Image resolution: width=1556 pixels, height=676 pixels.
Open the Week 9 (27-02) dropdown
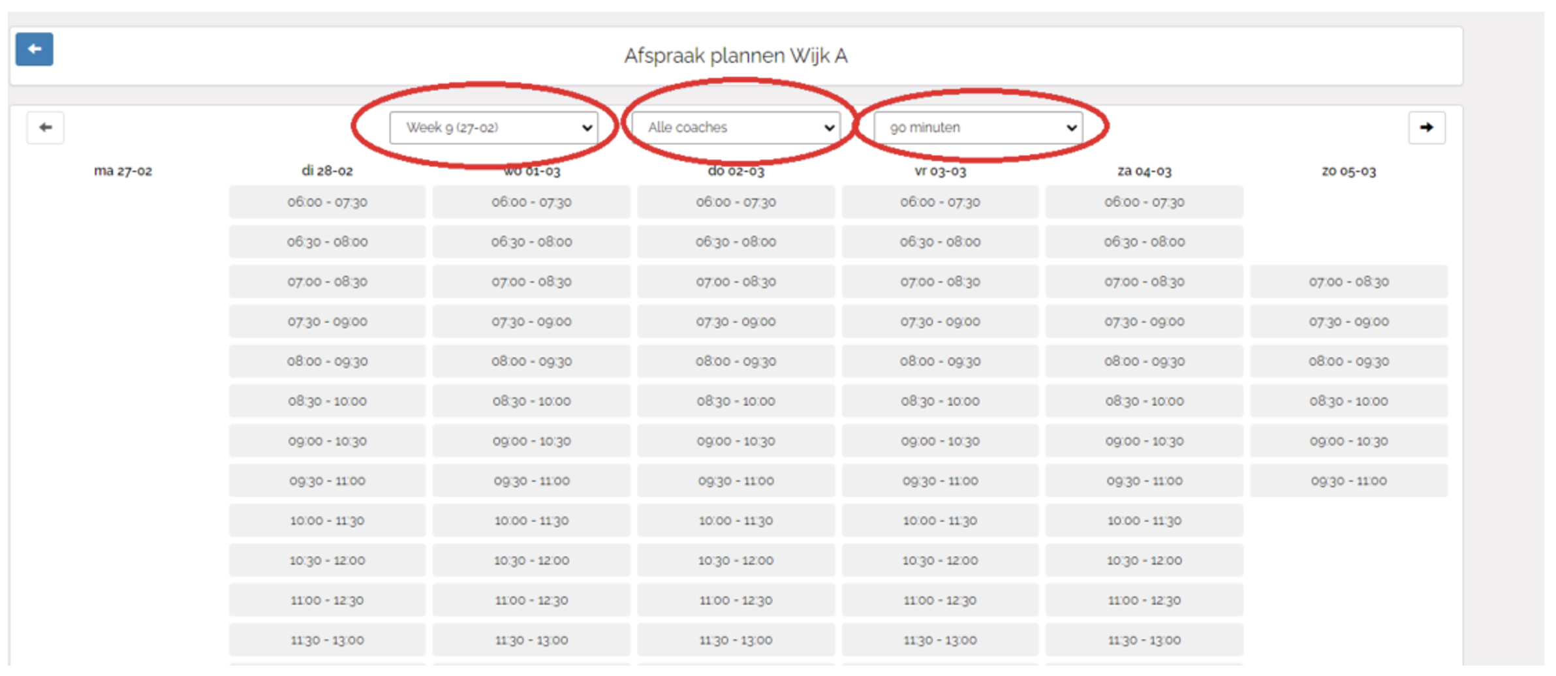pos(493,127)
